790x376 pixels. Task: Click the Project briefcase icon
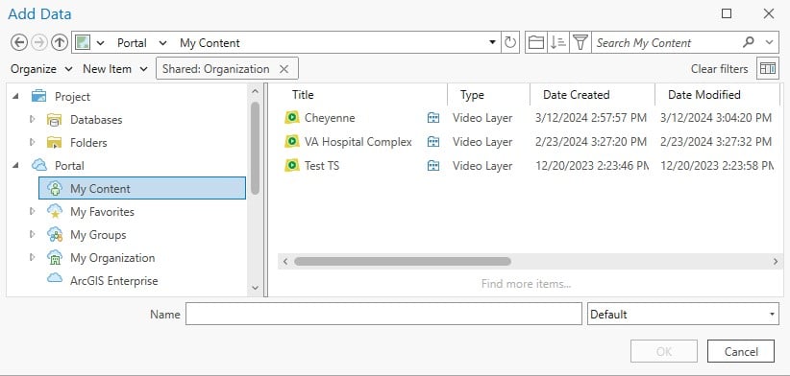coord(38,96)
